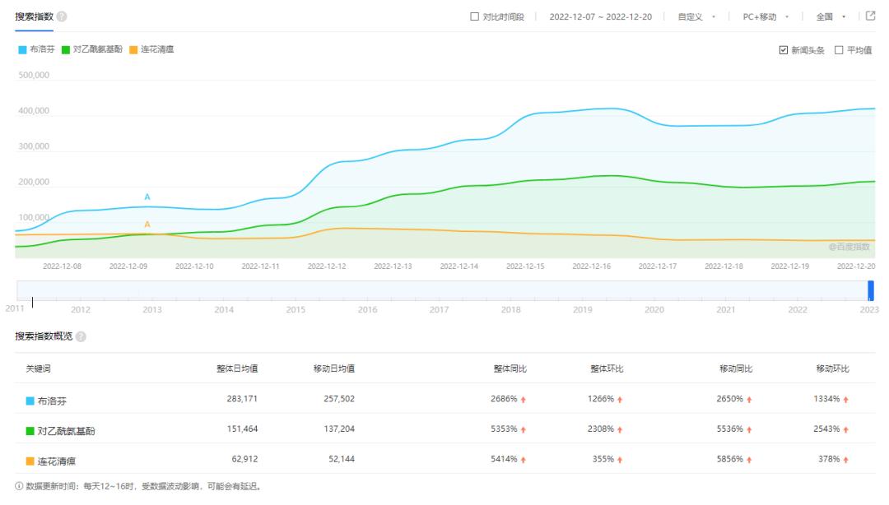The image size is (889, 505).
Task: Click info icon before 数据更新时间 note
Action: (x=19, y=486)
